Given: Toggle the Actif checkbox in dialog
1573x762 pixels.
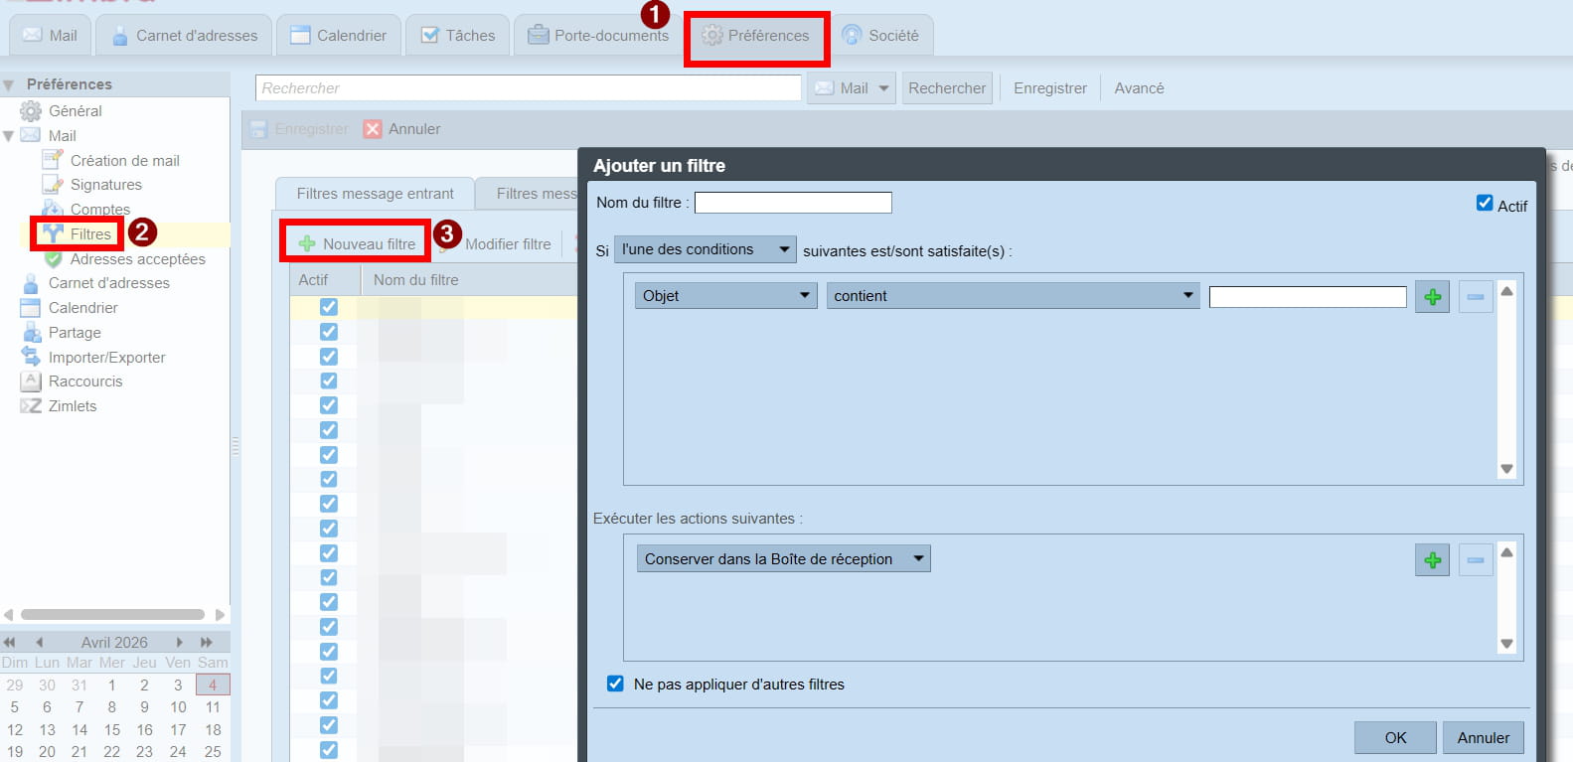Looking at the screenshot, I should pos(1485,204).
